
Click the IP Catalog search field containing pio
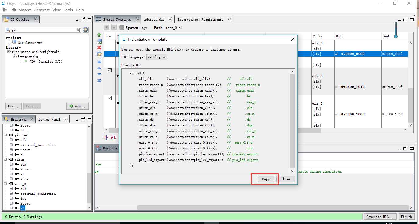tap(43, 30)
